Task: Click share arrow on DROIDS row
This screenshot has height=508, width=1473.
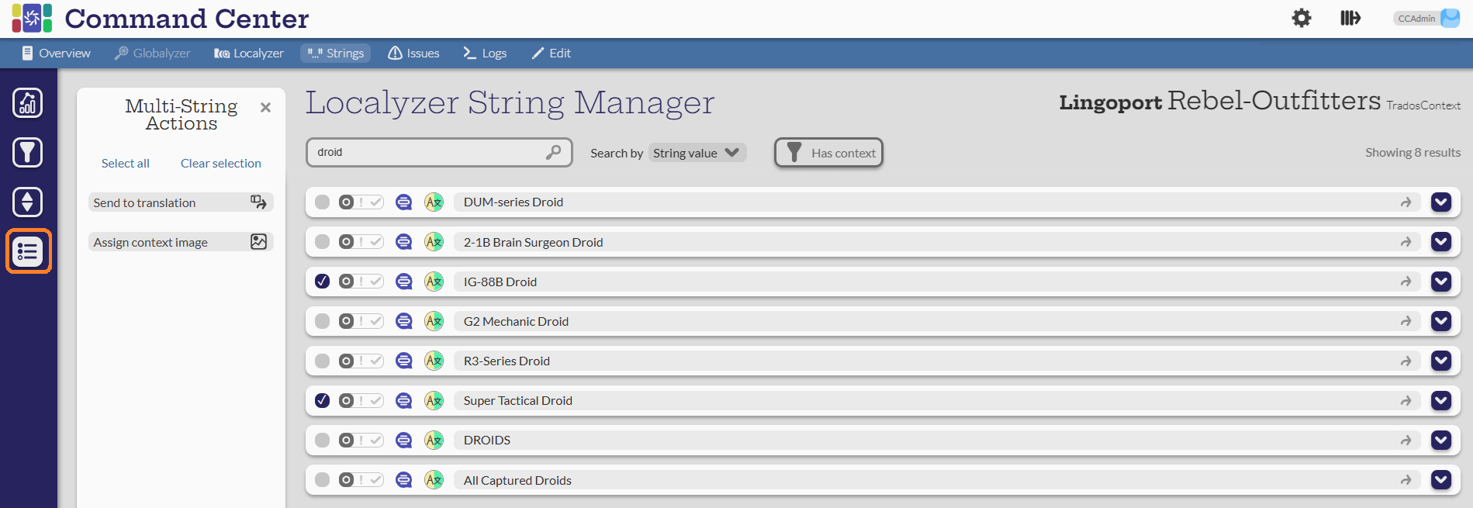Action: (x=1406, y=441)
